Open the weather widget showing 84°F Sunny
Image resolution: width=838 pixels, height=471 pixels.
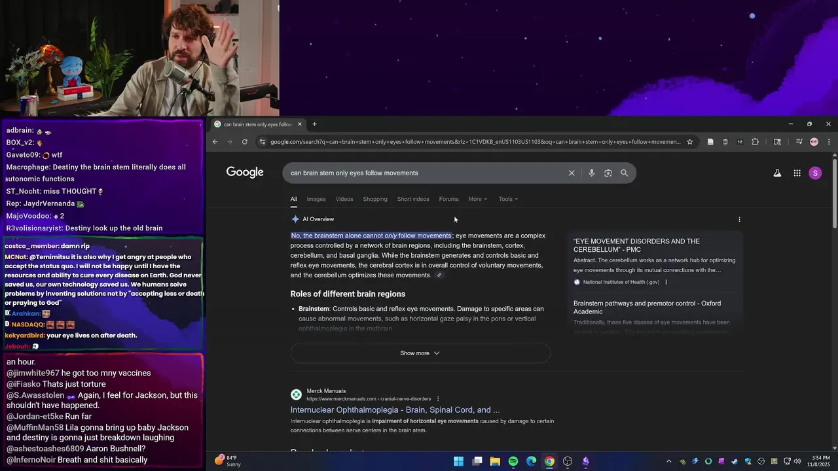coord(228,461)
